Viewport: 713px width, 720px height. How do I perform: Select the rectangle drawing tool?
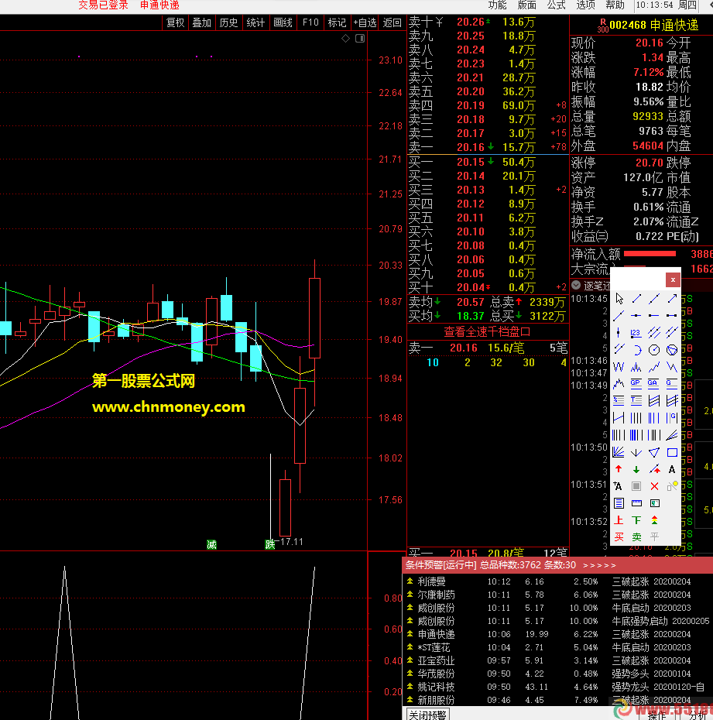672,452
